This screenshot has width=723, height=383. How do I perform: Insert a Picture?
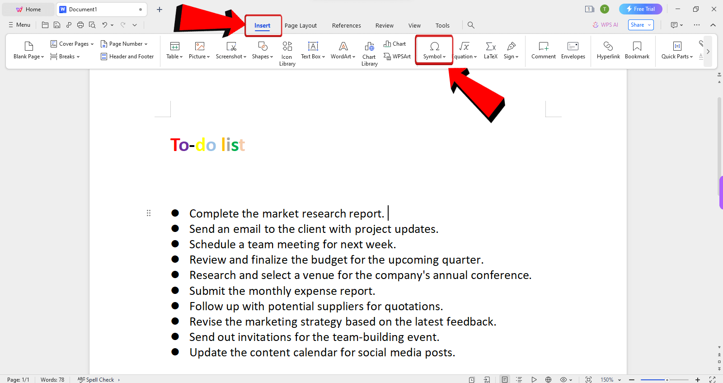click(x=199, y=50)
